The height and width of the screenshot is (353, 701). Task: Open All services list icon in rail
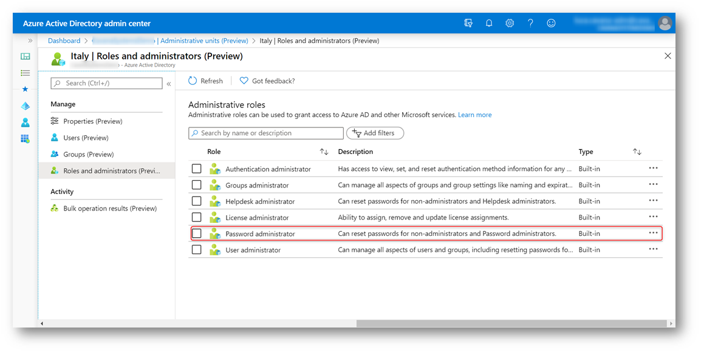tap(26, 73)
